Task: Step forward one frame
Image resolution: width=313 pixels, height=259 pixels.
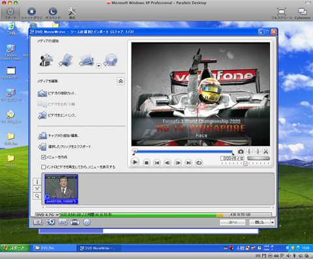Action: 178,163
